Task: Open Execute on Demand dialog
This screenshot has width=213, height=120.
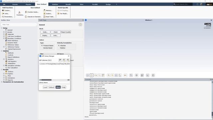Action: tap(33, 17)
